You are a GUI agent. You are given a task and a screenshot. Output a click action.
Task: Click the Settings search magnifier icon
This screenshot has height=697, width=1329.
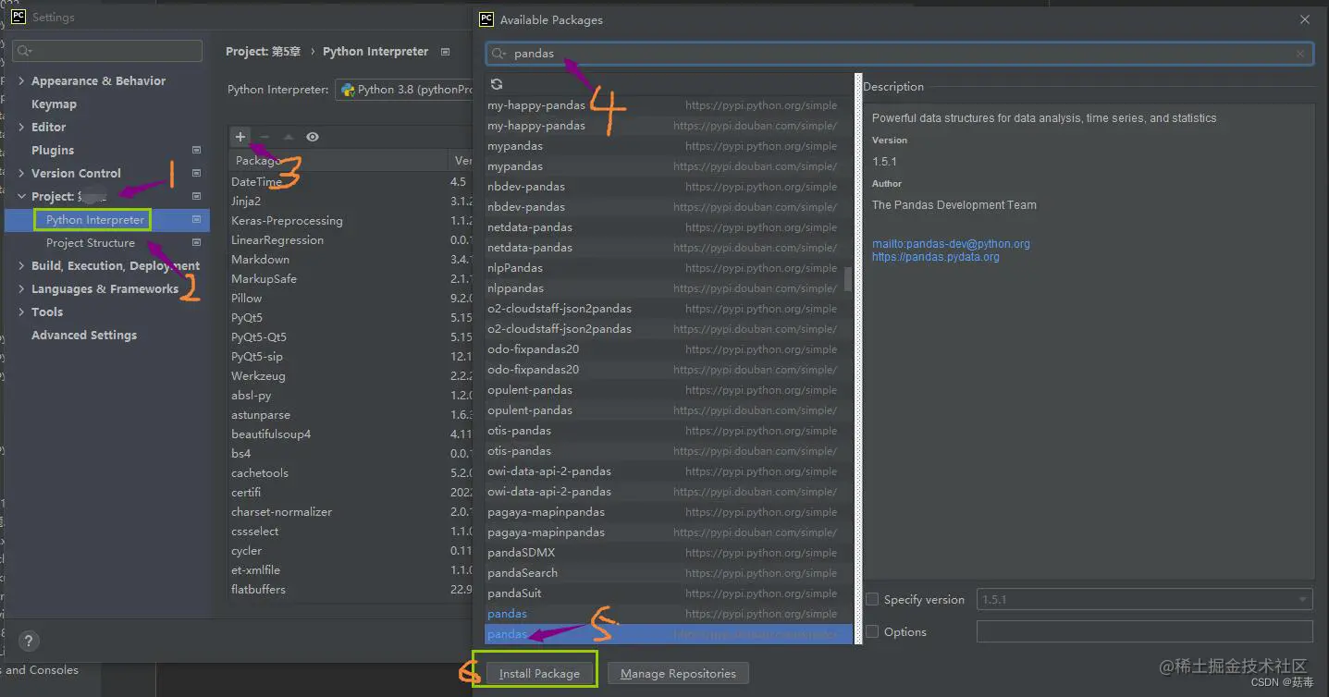pos(23,51)
